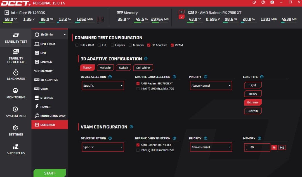The height and width of the screenshot is (177, 302).
Task: Open Stability Test section in sidebar
Action: tap(16, 38)
